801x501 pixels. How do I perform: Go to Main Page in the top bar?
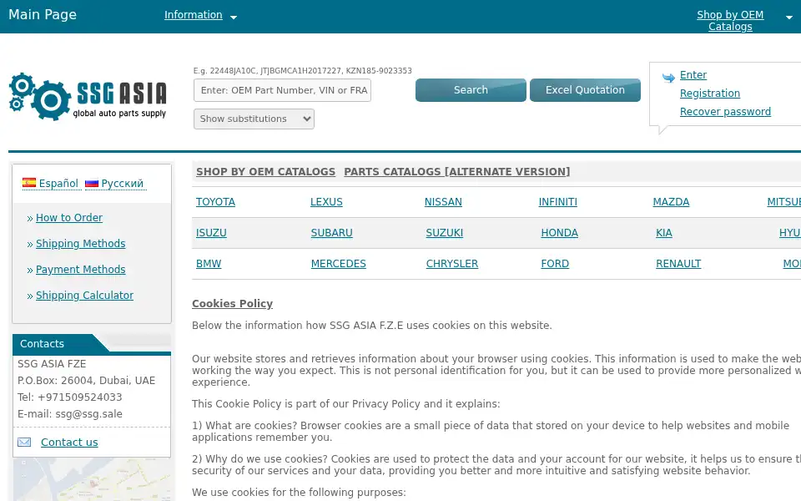click(x=43, y=14)
